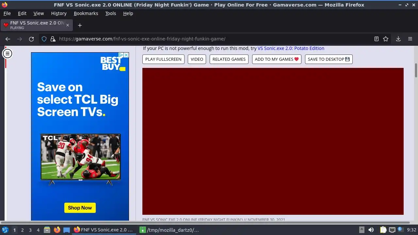Click Shop Now in Best Buy ad

pyautogui.click(x=80, y=208)
